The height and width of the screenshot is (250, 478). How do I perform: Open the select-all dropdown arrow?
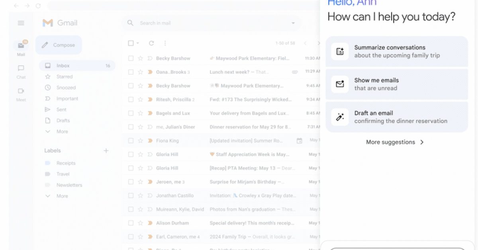[x=138, y=43]
